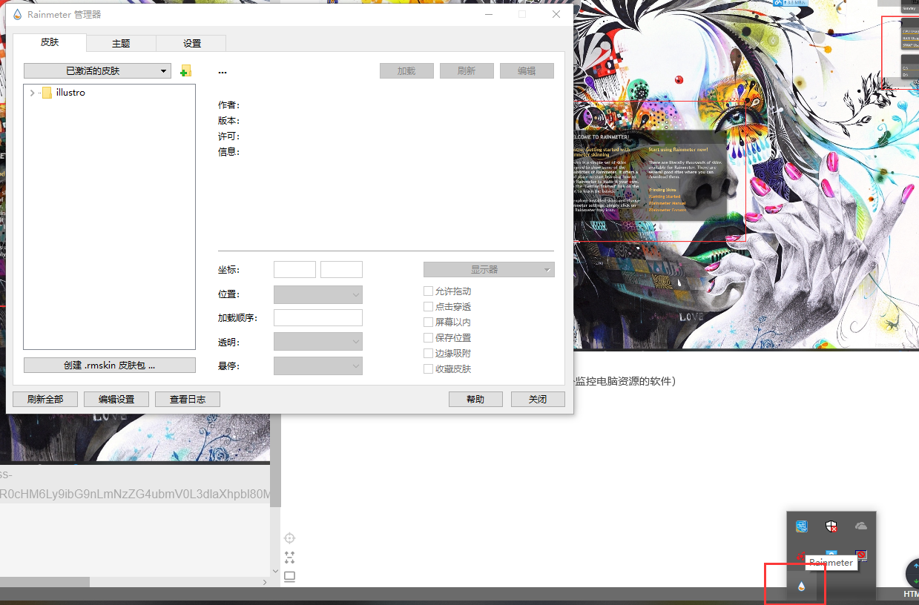Click the 刷新 button
This screenshot has height=605, width=919.
[467, 70]
